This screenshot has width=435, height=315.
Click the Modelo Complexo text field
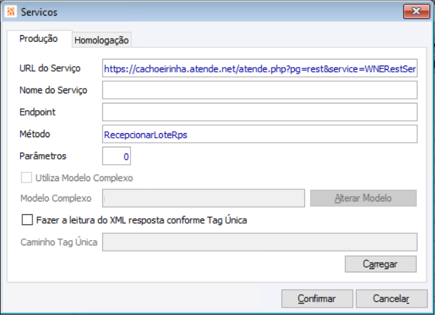coord(203,198)
